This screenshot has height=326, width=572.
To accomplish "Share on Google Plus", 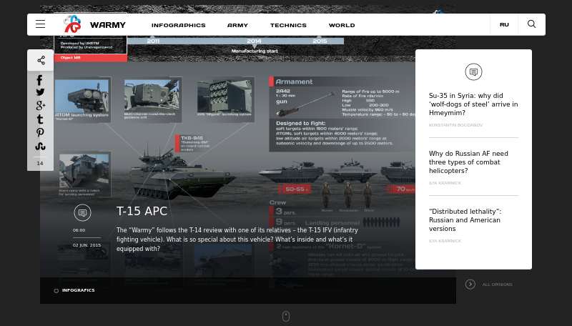I will [x=41, y=105].
